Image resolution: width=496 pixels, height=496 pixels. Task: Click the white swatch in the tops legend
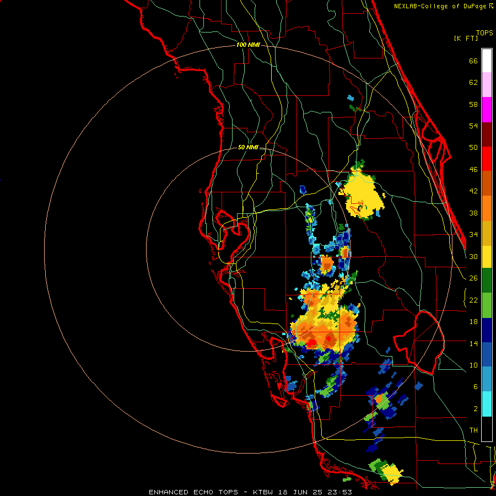487,61
